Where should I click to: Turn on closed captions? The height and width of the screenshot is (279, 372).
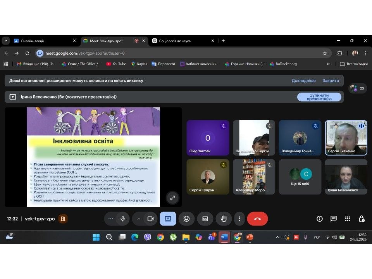205,219
